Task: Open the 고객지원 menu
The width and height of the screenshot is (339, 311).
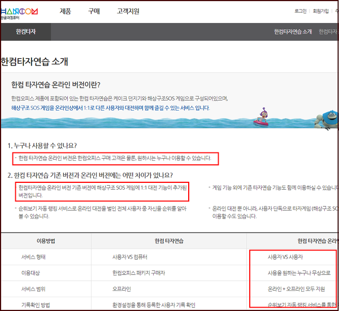Action: click(128, 11)
